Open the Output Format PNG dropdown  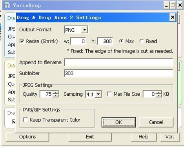pyautogui.click(x=84, y=30)
